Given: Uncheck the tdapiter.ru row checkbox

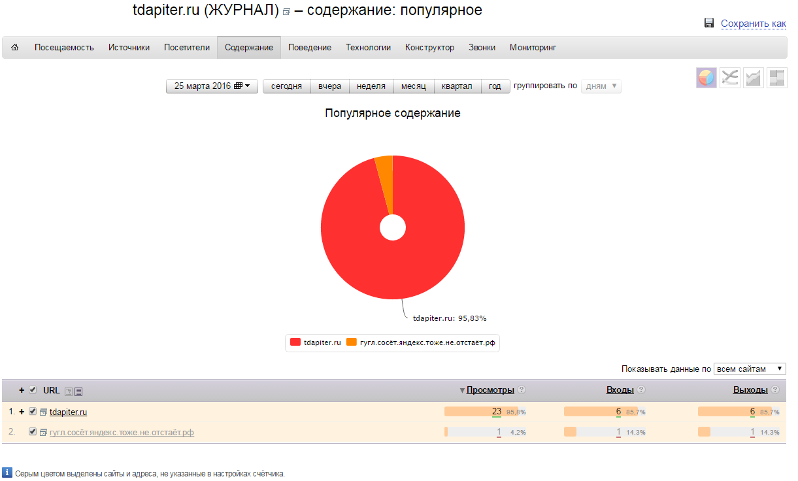Looking at the screenshot, I should [x=33, y=412].
